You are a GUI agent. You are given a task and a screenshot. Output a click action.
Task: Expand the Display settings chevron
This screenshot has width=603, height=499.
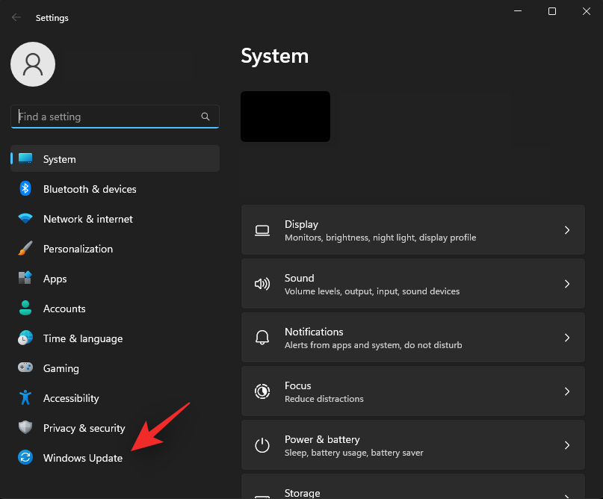tap(566, 230)
